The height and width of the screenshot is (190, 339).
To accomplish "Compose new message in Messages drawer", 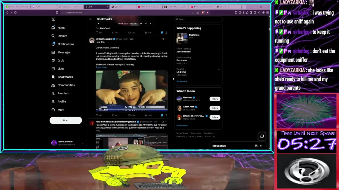I will click(256, 146).
